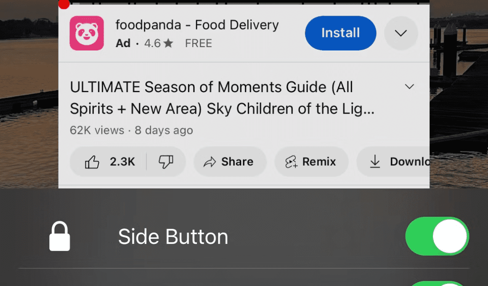Tap the Share arrow icon
Viewport: 488px width, 286px height.
pyautogui.click(x=210, y=162)
